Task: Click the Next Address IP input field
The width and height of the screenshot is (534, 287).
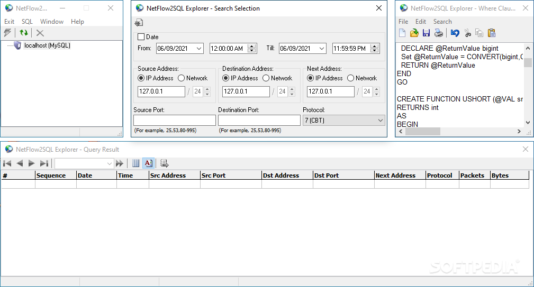Action: (330, 91)
